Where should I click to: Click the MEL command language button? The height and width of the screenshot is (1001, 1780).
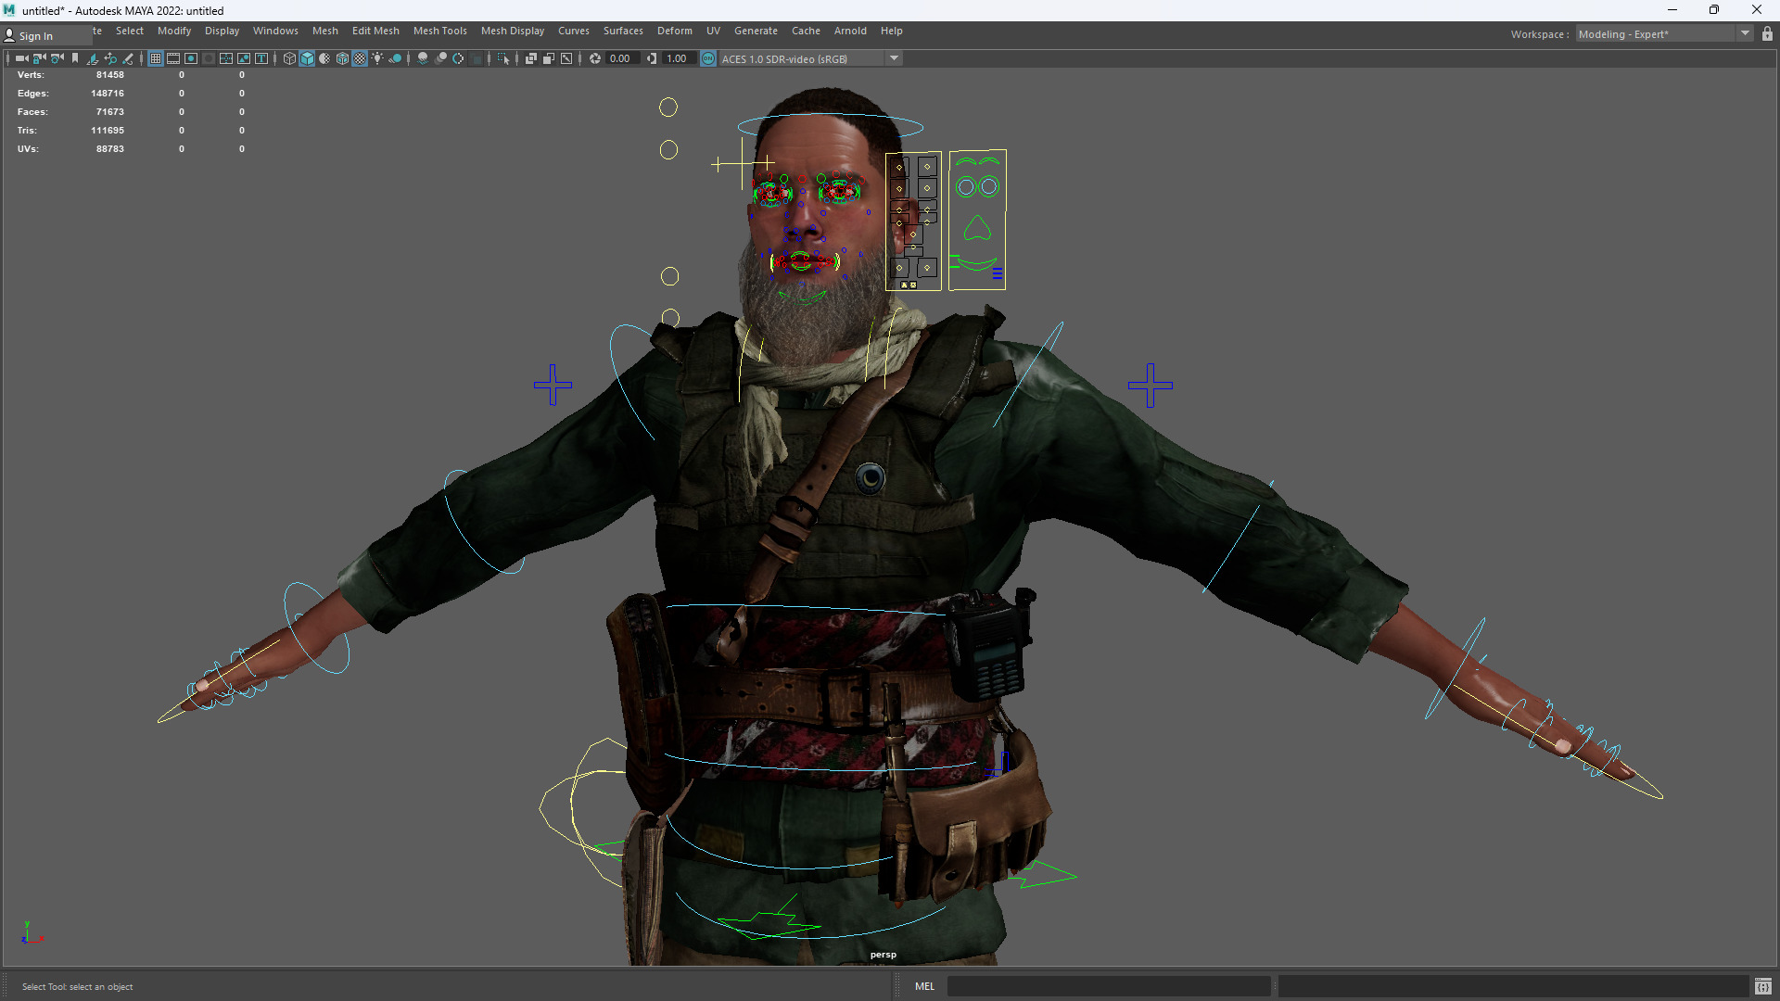pyautogui.click(x=925, y=986)
